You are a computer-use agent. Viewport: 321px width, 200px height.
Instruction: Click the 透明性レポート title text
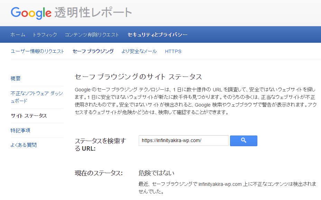93,12
